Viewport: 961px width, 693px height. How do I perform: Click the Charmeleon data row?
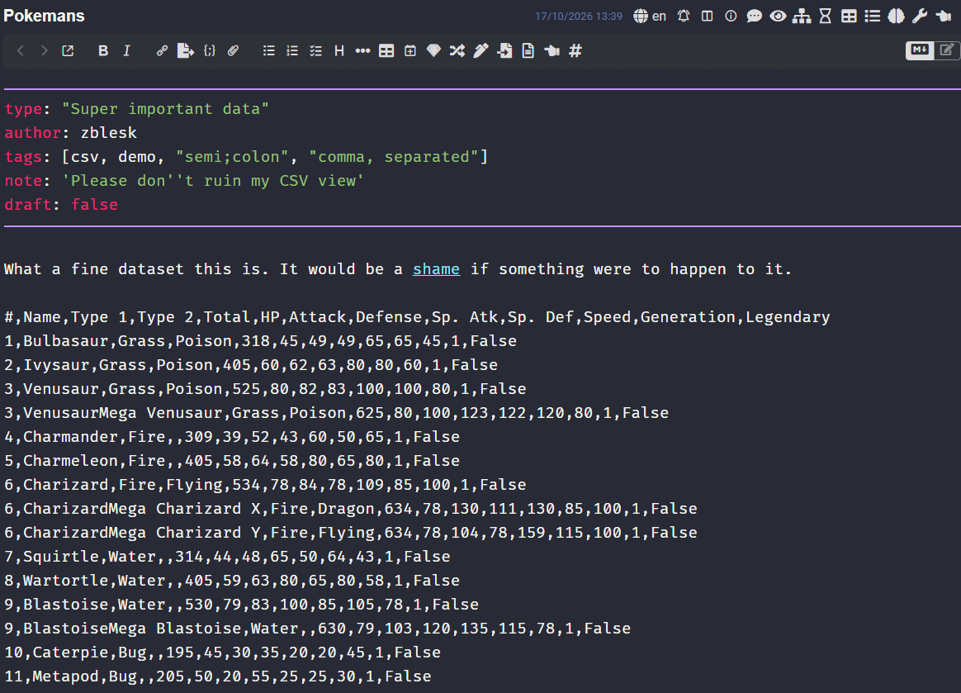(x=232, y=461)
